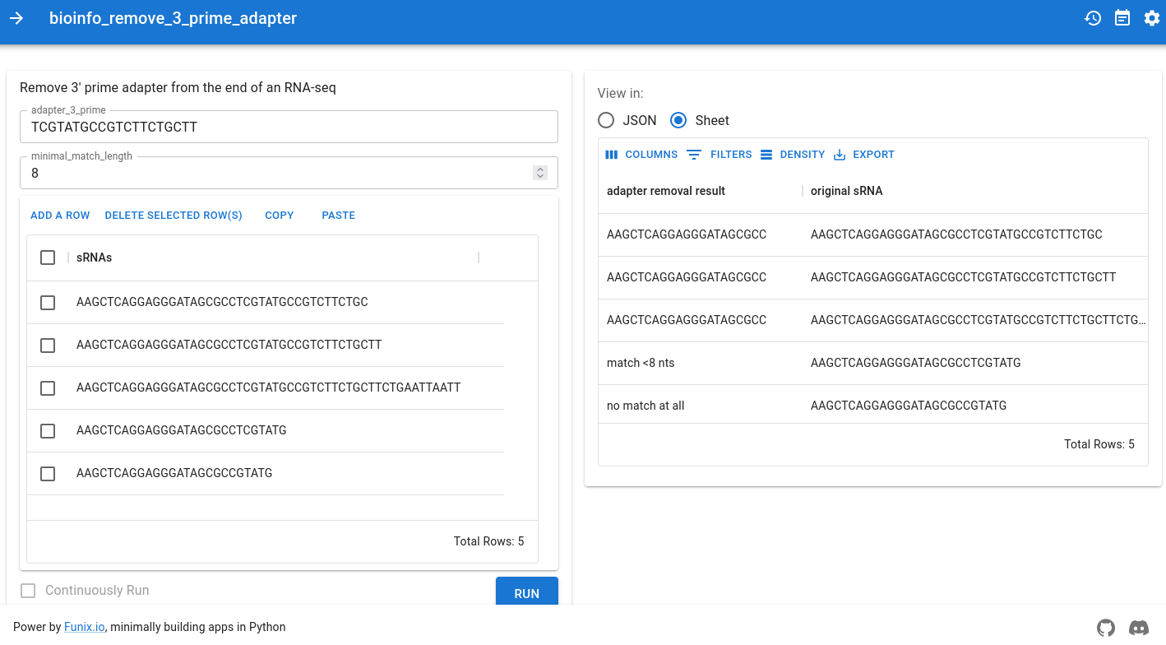Tick the checkbox for the AAGCTCAGGAGGGATAGCGCCGTATG row
This screenshot has width=1166, height=645.
click(48, 474)
